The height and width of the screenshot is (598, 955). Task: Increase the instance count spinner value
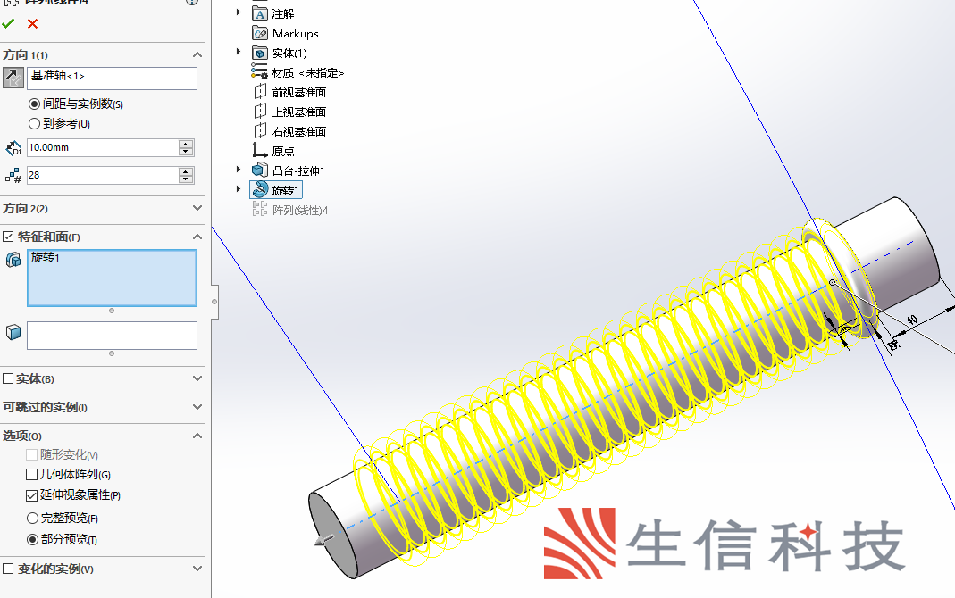click(186, 171)
